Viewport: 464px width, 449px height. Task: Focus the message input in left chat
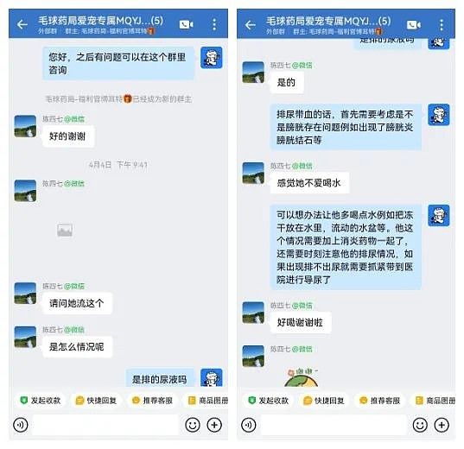(x=106, y=425)
